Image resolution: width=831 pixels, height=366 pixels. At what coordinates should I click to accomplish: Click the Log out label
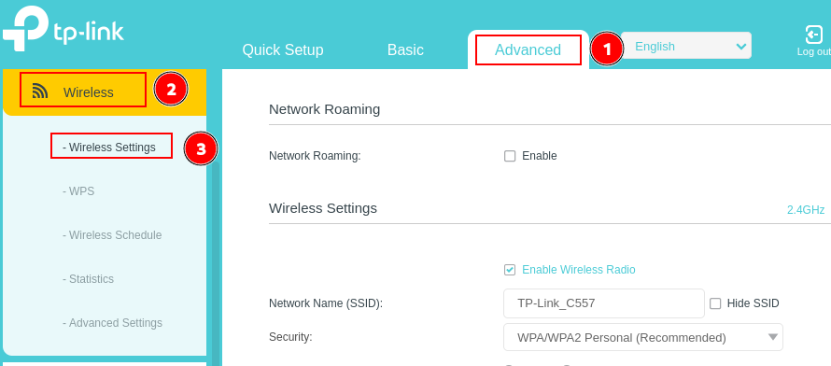(x=813, y=52)
